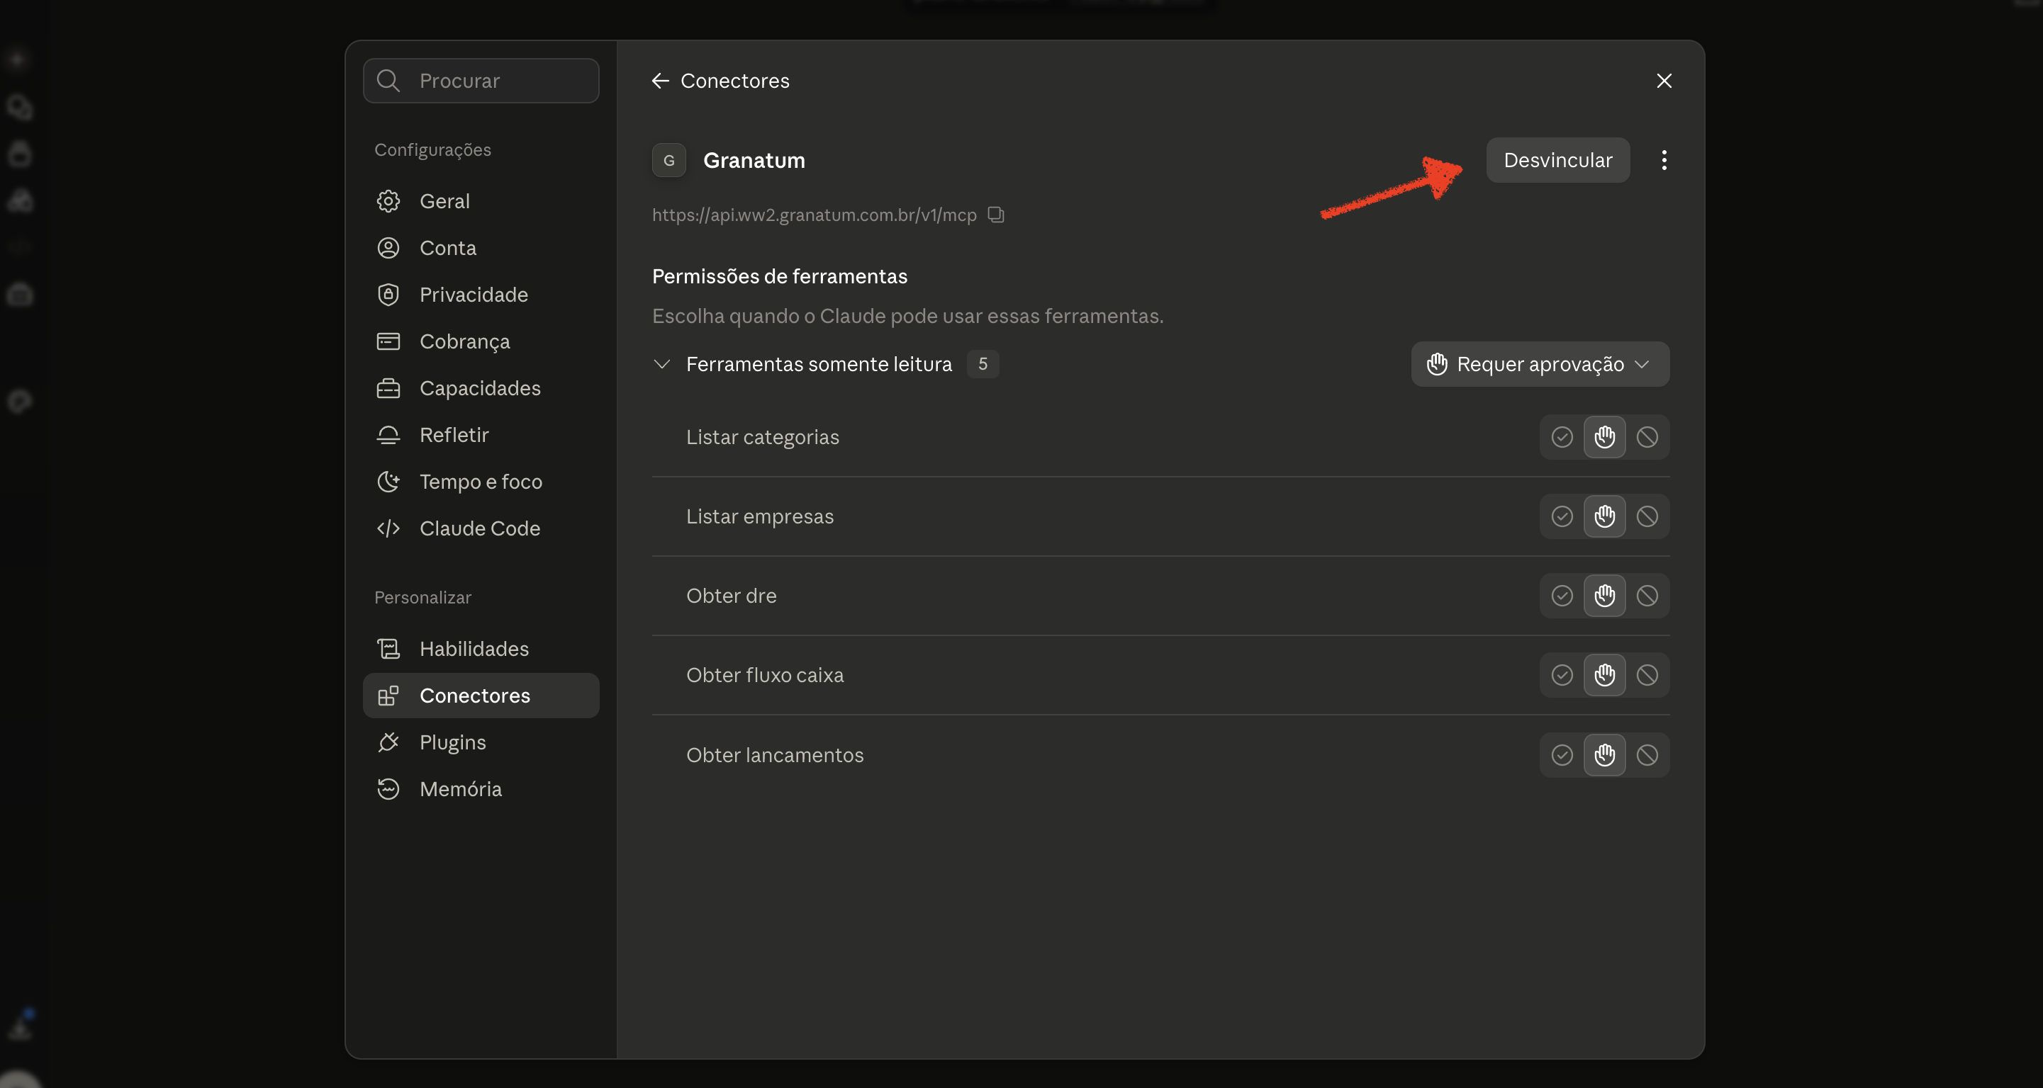
Task: Block the Obter dre tool
Action: click(1647, 596)
